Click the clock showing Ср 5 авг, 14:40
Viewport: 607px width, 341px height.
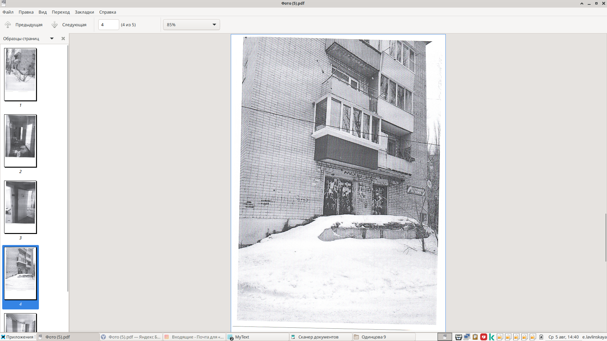pos(564,337)
